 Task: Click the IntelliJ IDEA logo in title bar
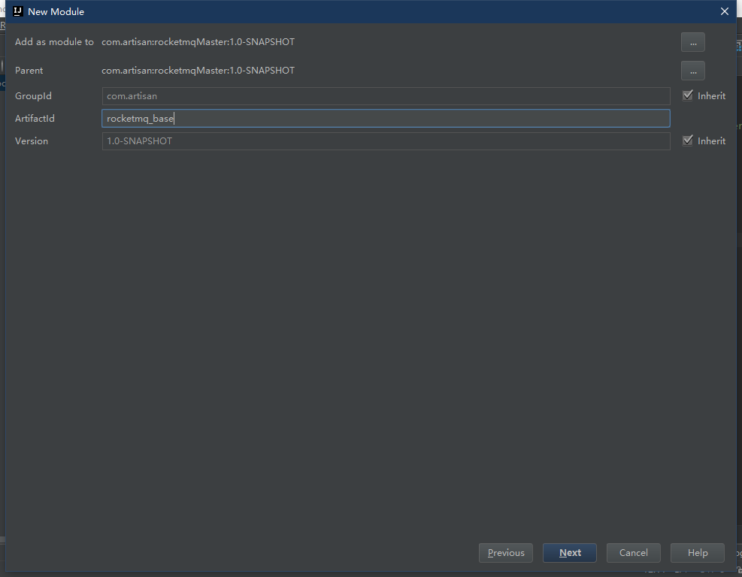tap(18, 11)
